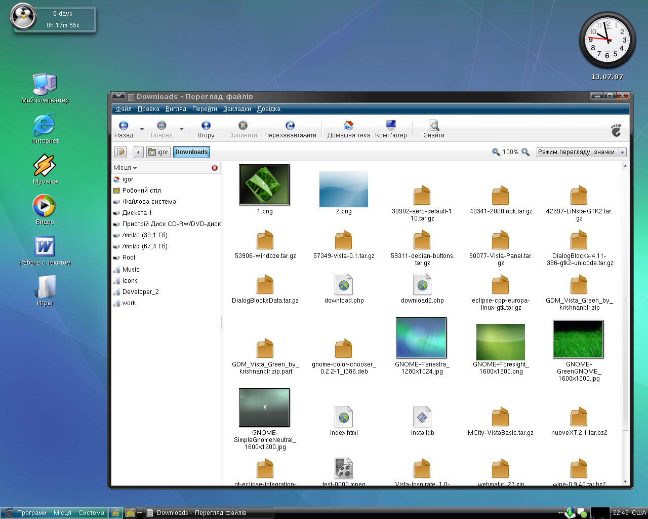Select GNOME-Foresight_1600x1200.png thumbnail
Image resolution: width=648 pixels, height=519 pixels.
[501, 342]
